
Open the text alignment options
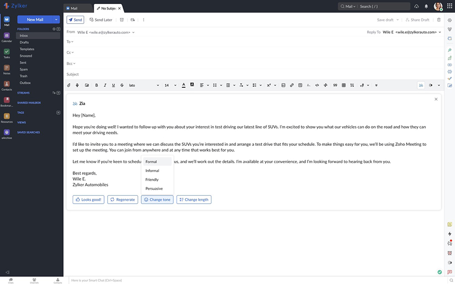click(x=204, y=85)
